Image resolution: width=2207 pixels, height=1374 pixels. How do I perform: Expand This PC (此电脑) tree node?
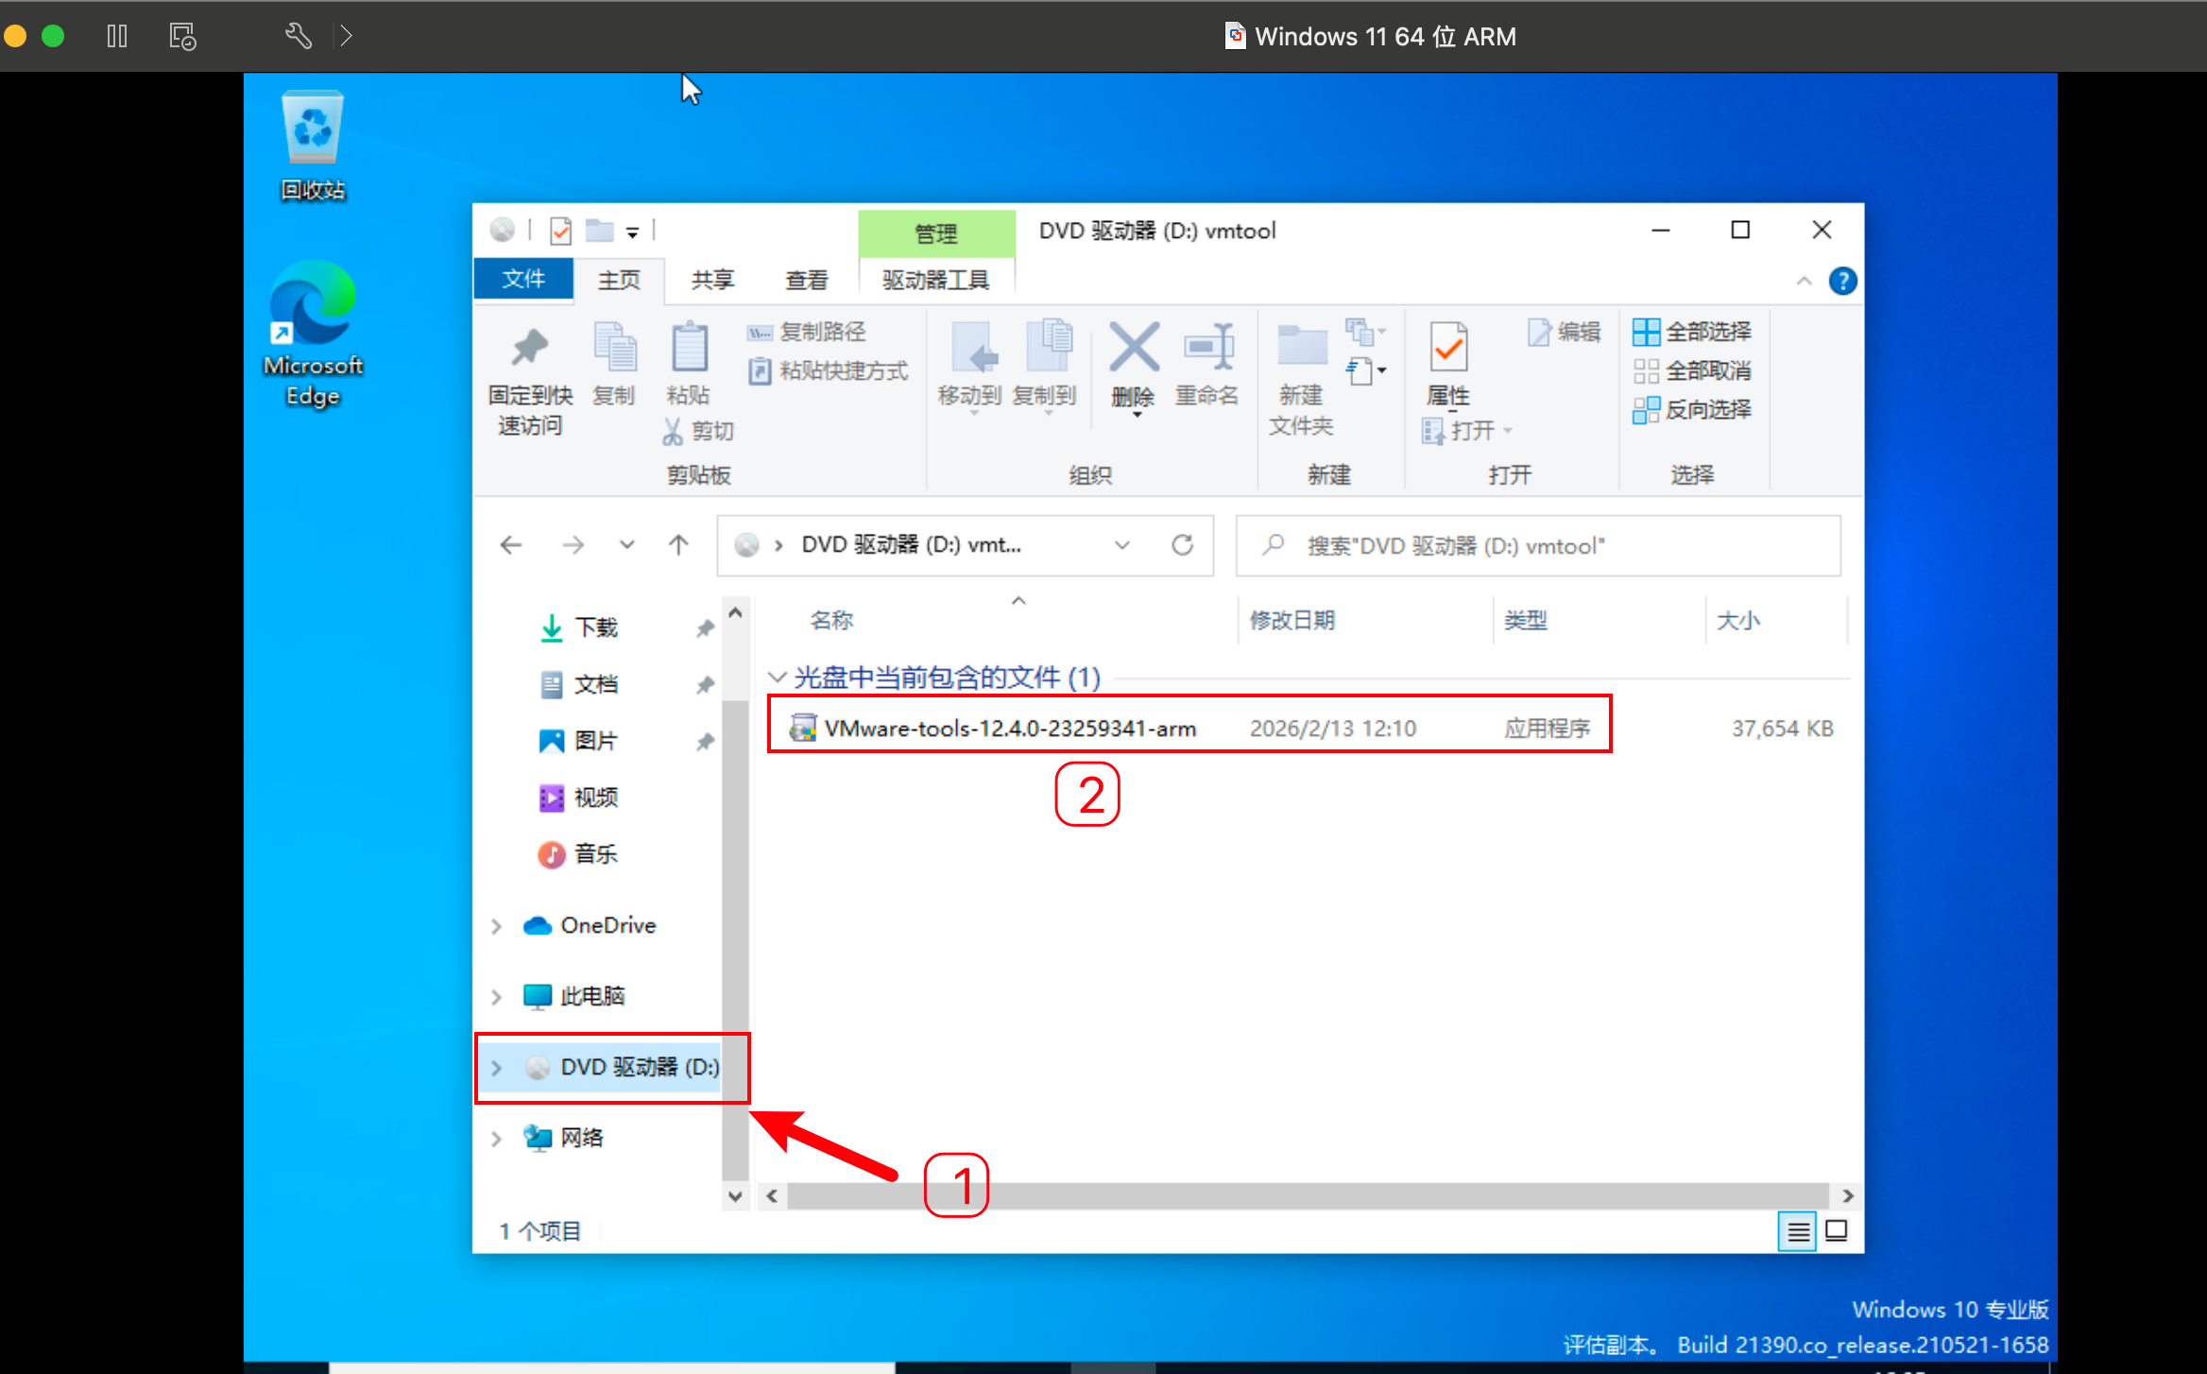click(x=497, y=997)
